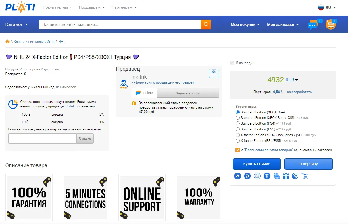Open the '100% WARRANTY' image

point(199,198)
